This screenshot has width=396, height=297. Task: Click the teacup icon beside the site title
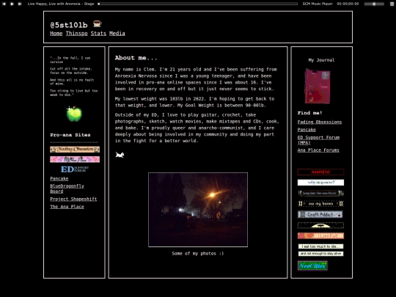pos(97,23)
